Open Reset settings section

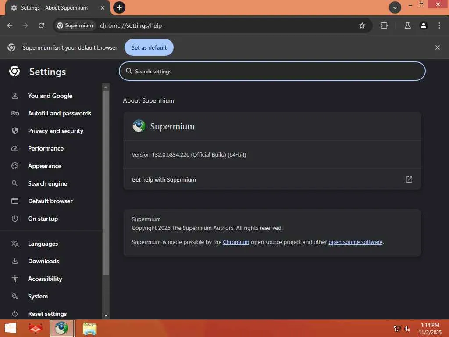pos(47,314)
